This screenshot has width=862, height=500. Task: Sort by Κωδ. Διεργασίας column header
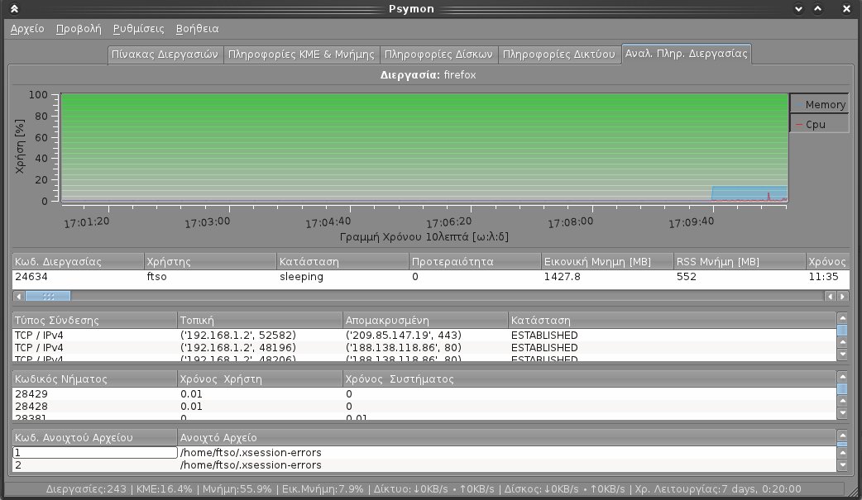pos(78,261)
